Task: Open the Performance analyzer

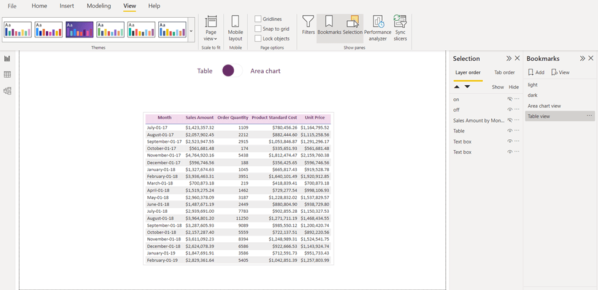Action: [x=378, y=28]
